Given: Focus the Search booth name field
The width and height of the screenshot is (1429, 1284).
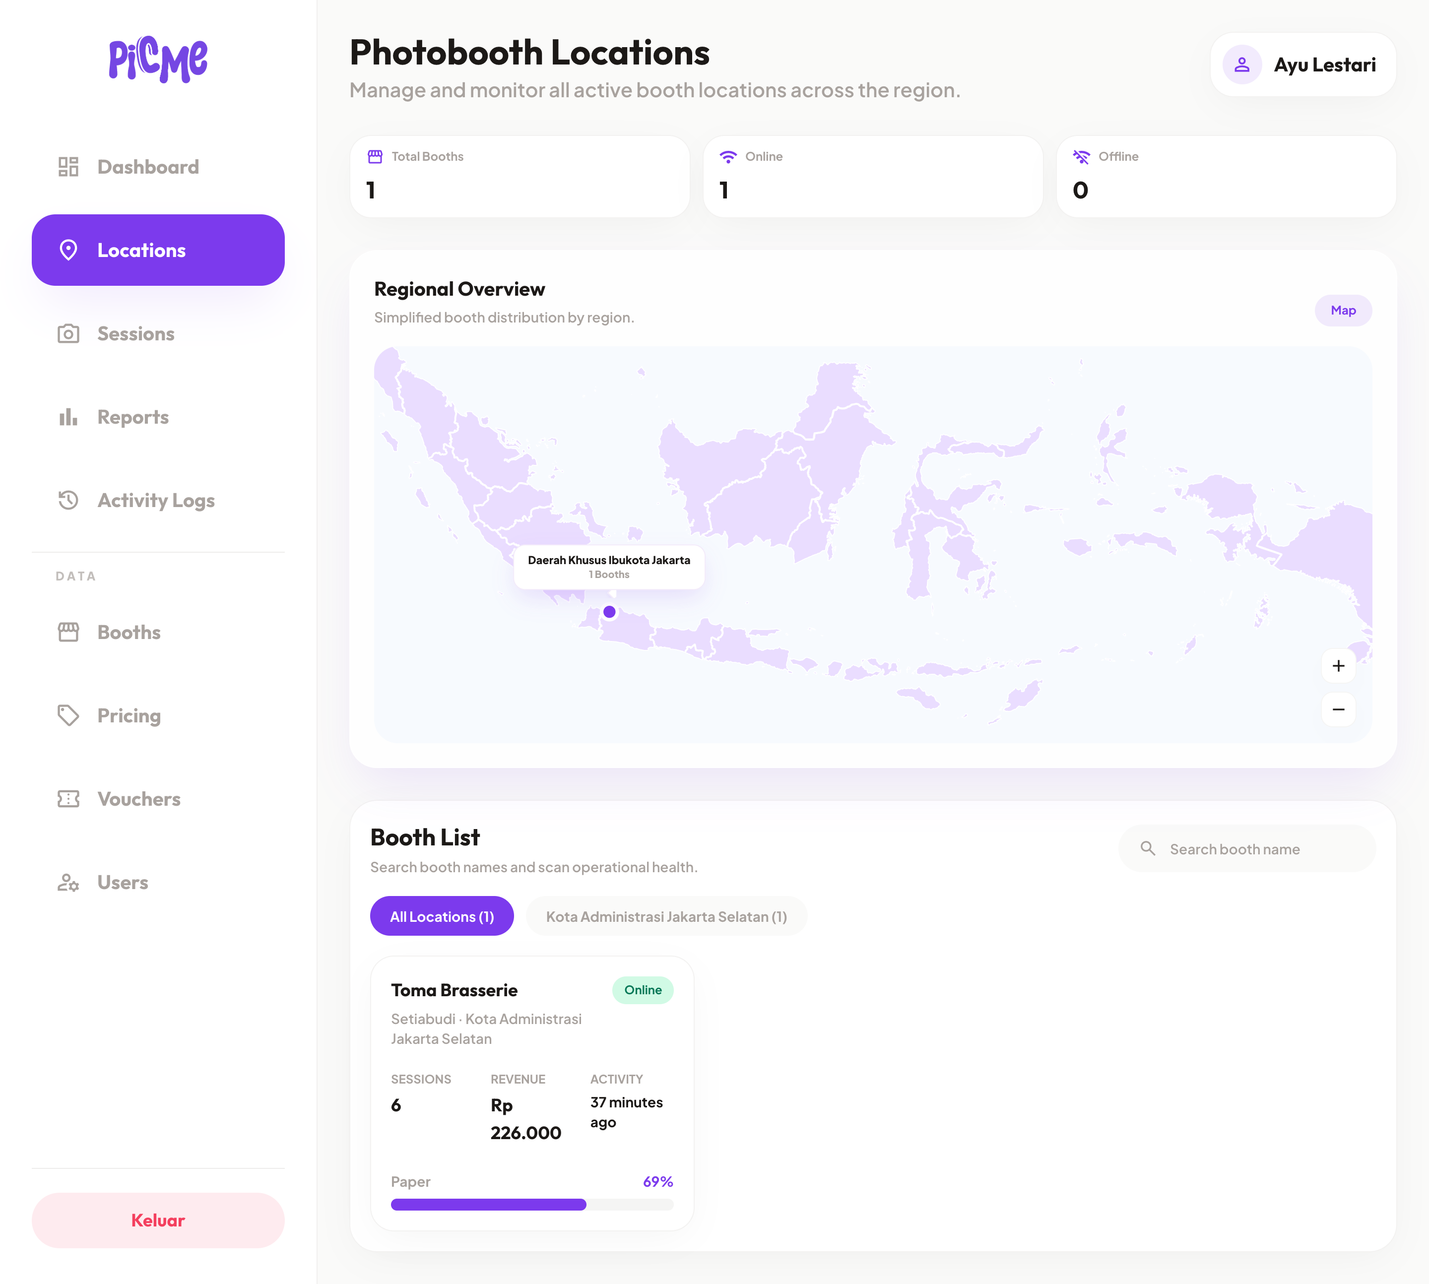Looking at the screenshot, I should (x=1247, y=849).
